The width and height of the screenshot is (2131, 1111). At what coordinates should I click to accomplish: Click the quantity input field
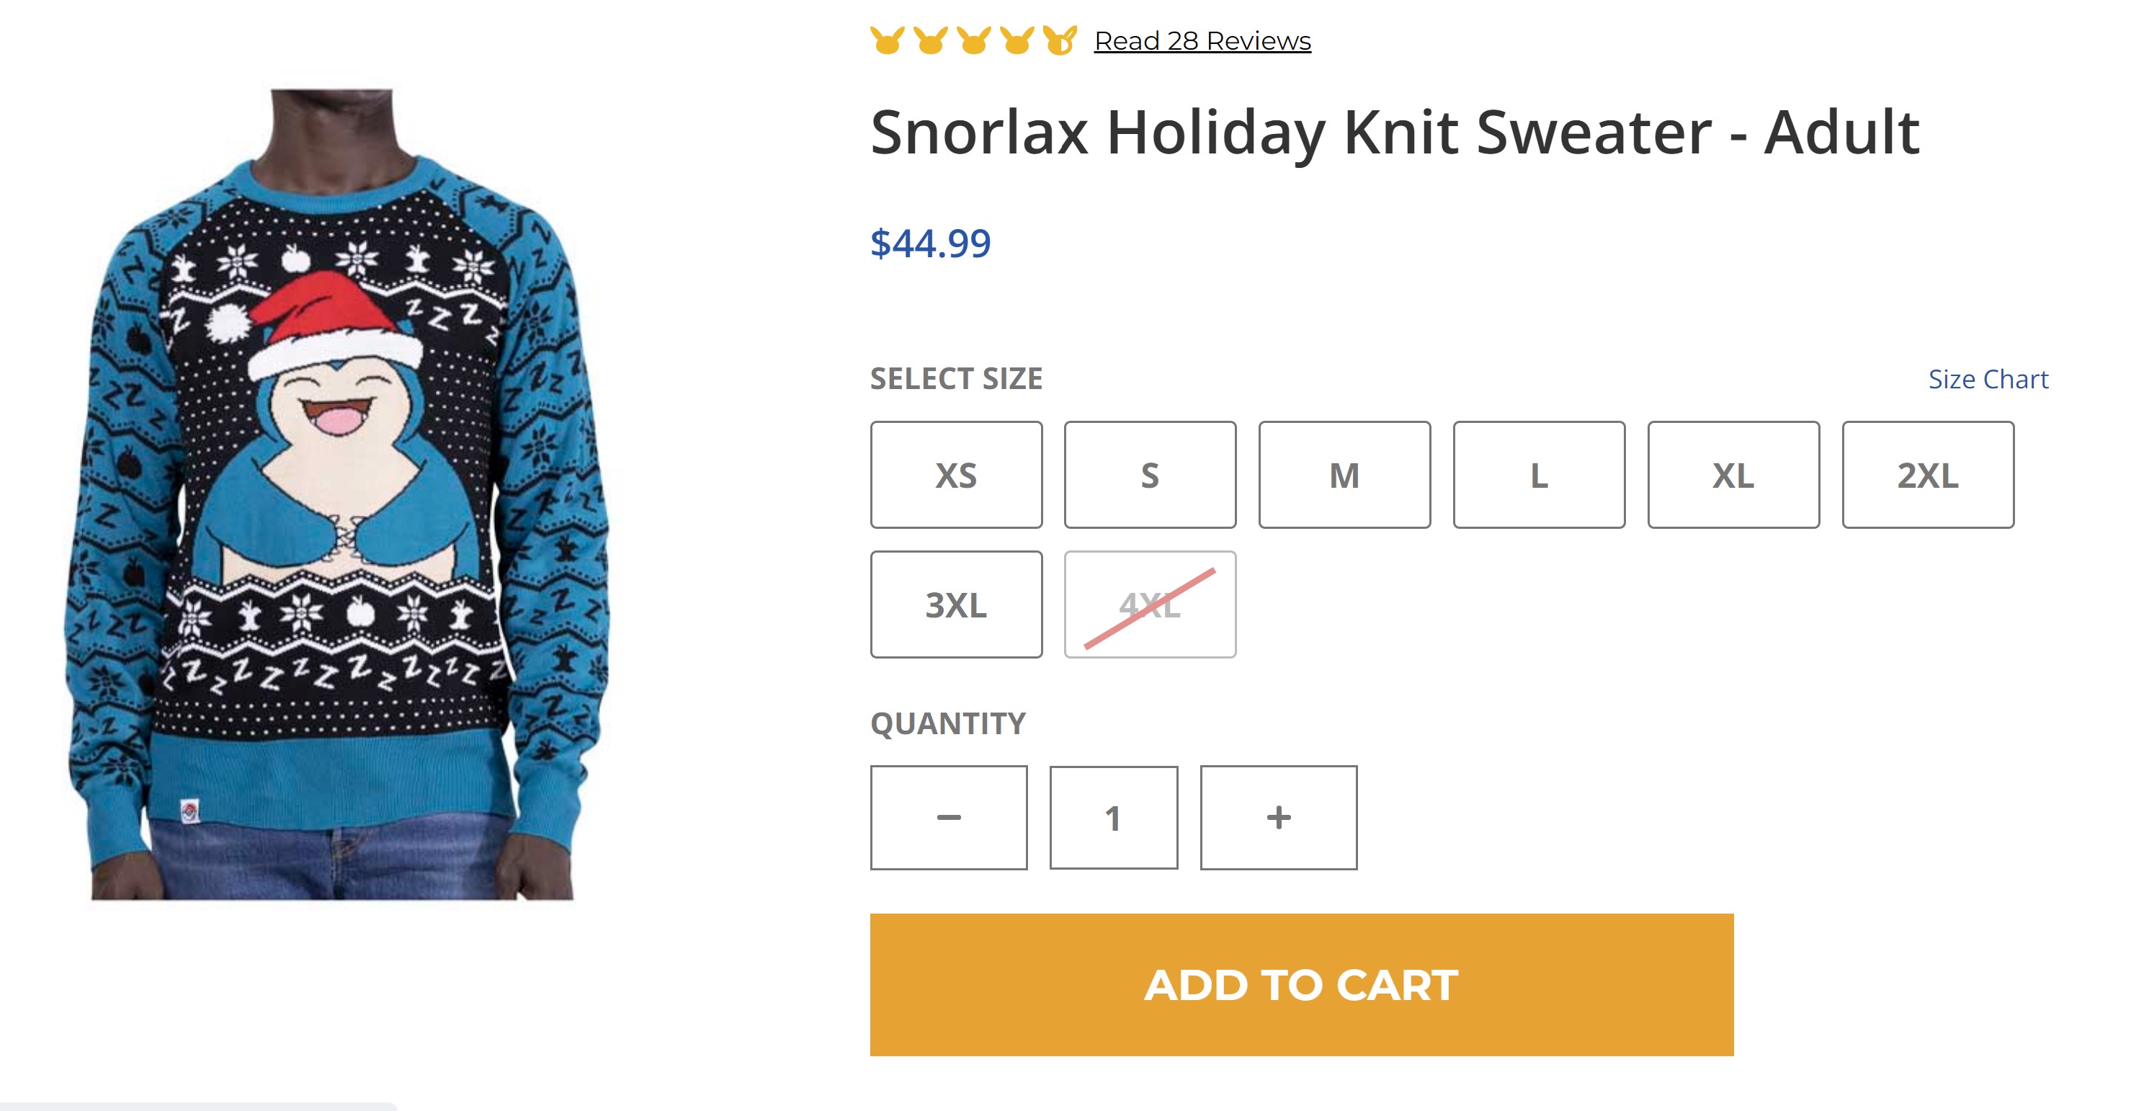point(1114,817)
